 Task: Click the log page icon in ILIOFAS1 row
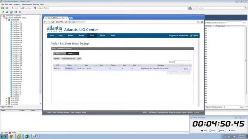[x=188, y=69]
